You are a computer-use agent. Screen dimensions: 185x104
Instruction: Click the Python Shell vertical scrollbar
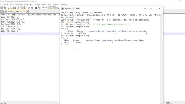pyautogui.click(x=162, y=59)
